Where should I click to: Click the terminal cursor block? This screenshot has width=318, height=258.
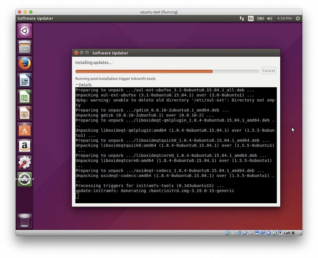pos(77,196)
